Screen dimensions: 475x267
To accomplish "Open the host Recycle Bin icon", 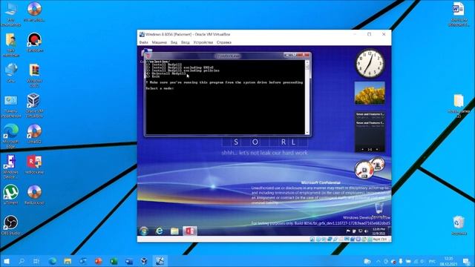I will coord(459,225).
